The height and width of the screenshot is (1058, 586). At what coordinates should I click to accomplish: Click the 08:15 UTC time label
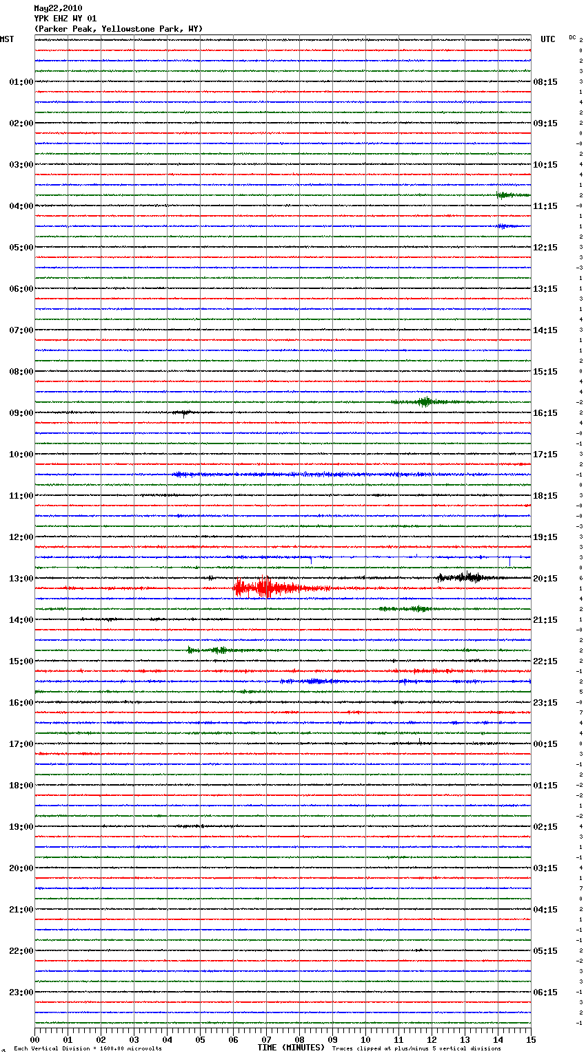pos(545,82)
